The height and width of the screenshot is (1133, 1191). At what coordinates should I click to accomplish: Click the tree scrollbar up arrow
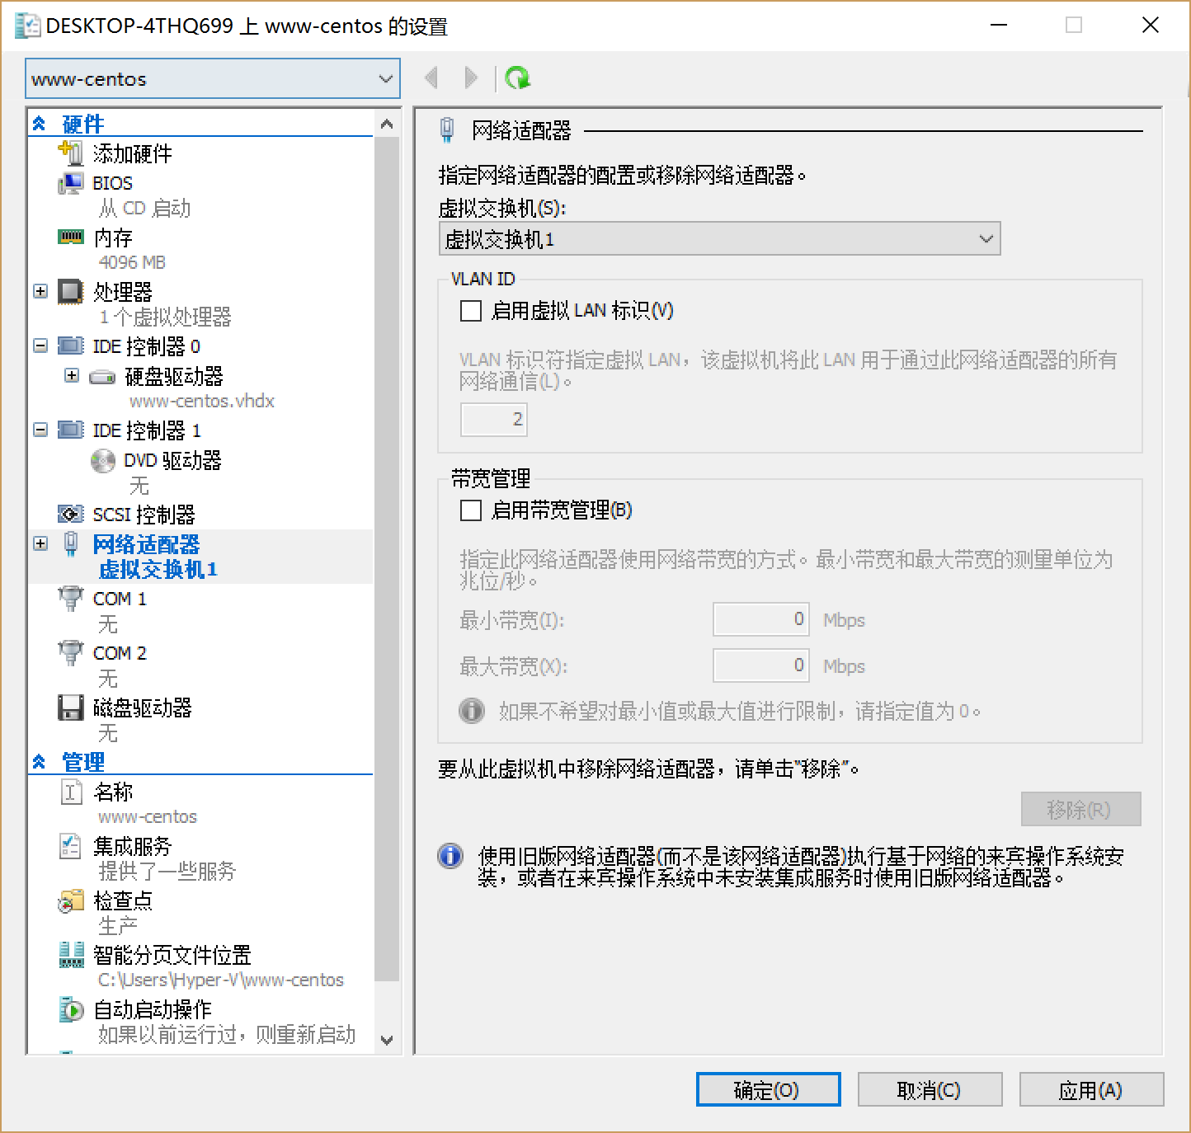tap(387, 125)
